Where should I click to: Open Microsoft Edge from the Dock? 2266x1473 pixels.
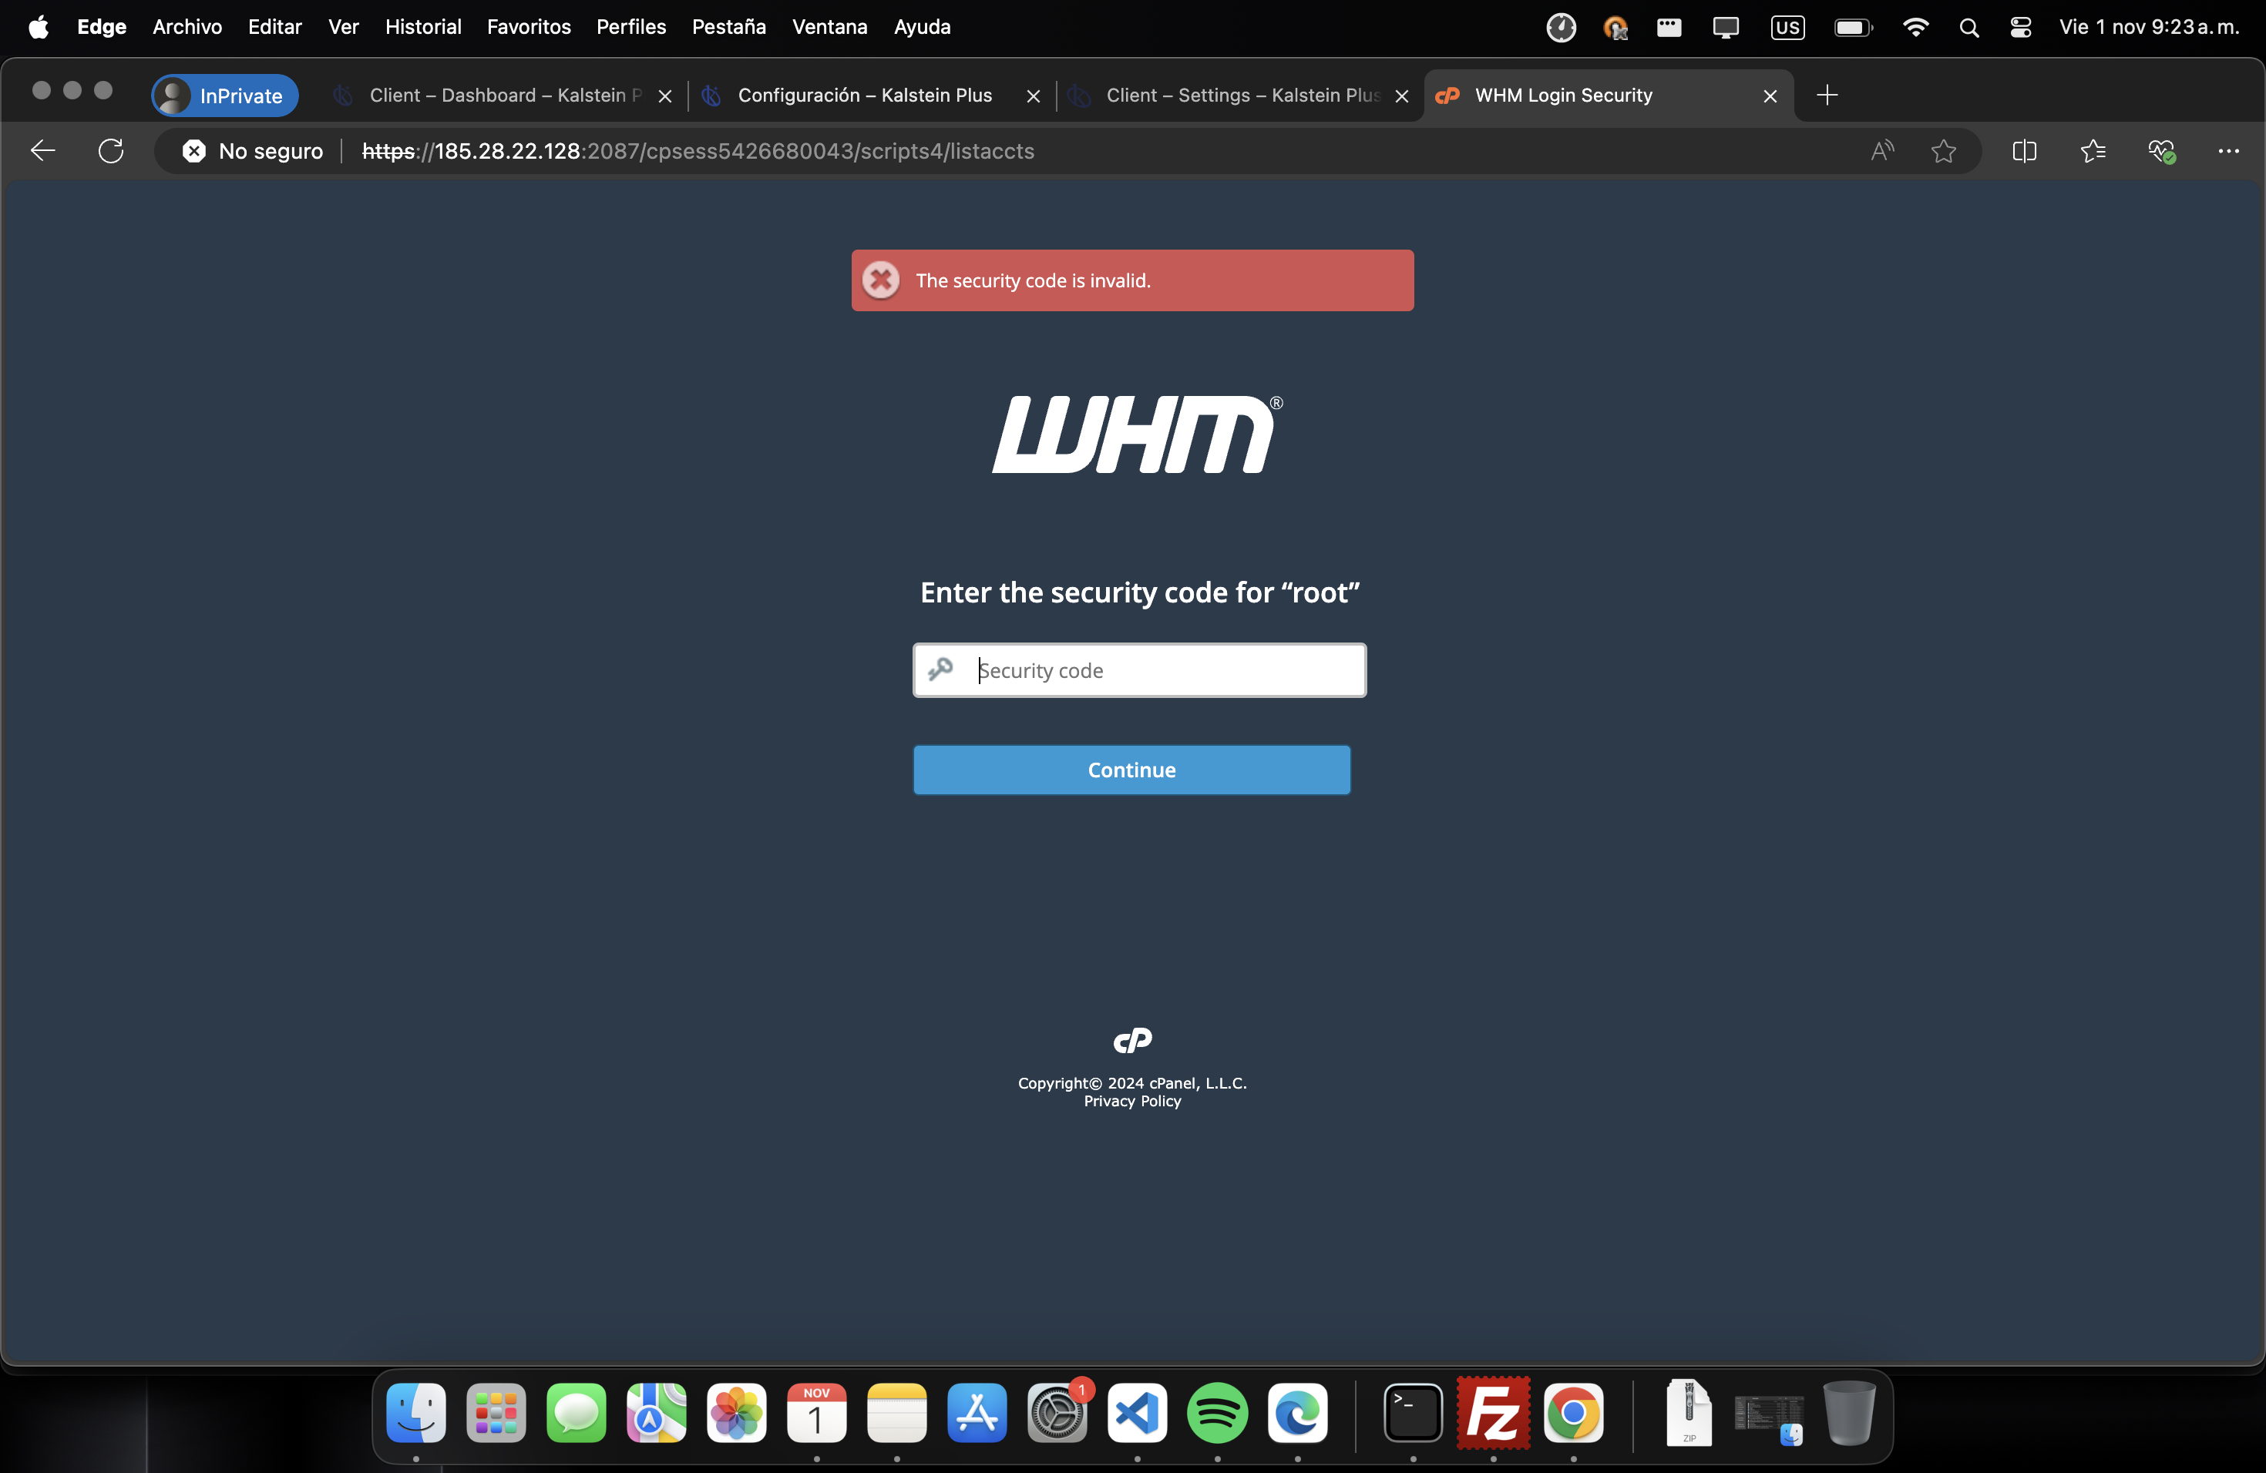1296,1413
